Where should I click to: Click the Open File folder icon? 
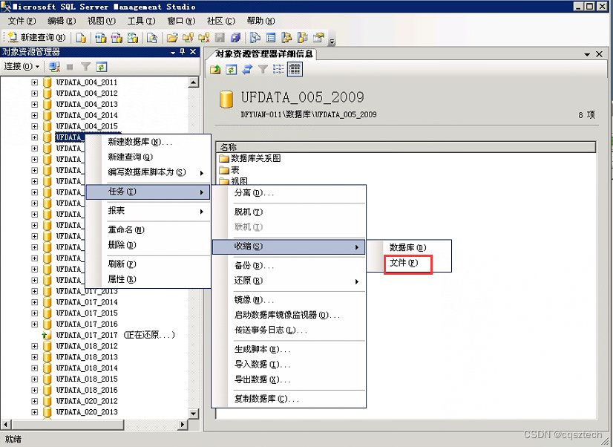click(172, 38)
